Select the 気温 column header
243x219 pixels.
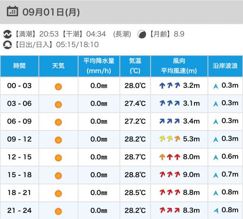[135, 66]
